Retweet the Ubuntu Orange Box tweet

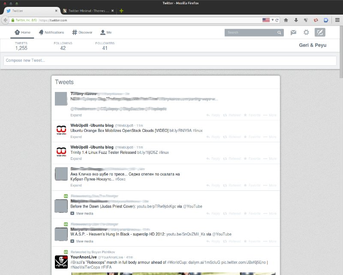(232, 137)
